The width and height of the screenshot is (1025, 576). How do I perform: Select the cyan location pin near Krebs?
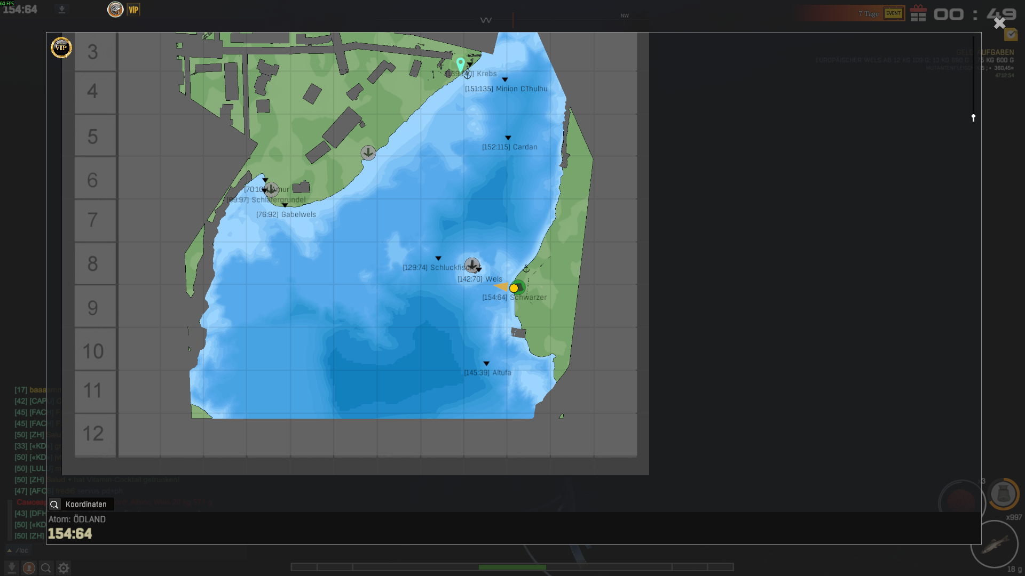(x=460, y=65)
